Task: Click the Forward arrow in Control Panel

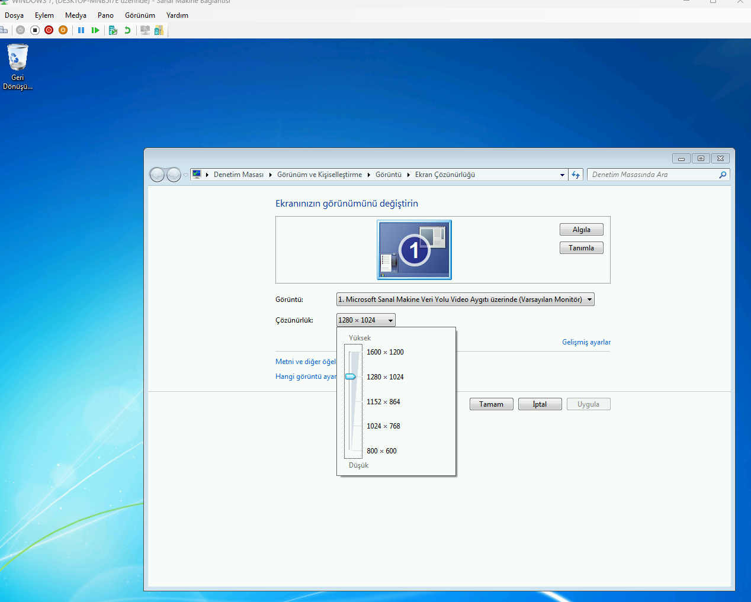Action: pos(174,175)
